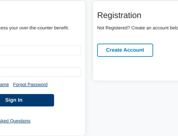178x136 pixels.
Task: Click the word 'Questions' in the FAQ link
Action: point(20,121)
